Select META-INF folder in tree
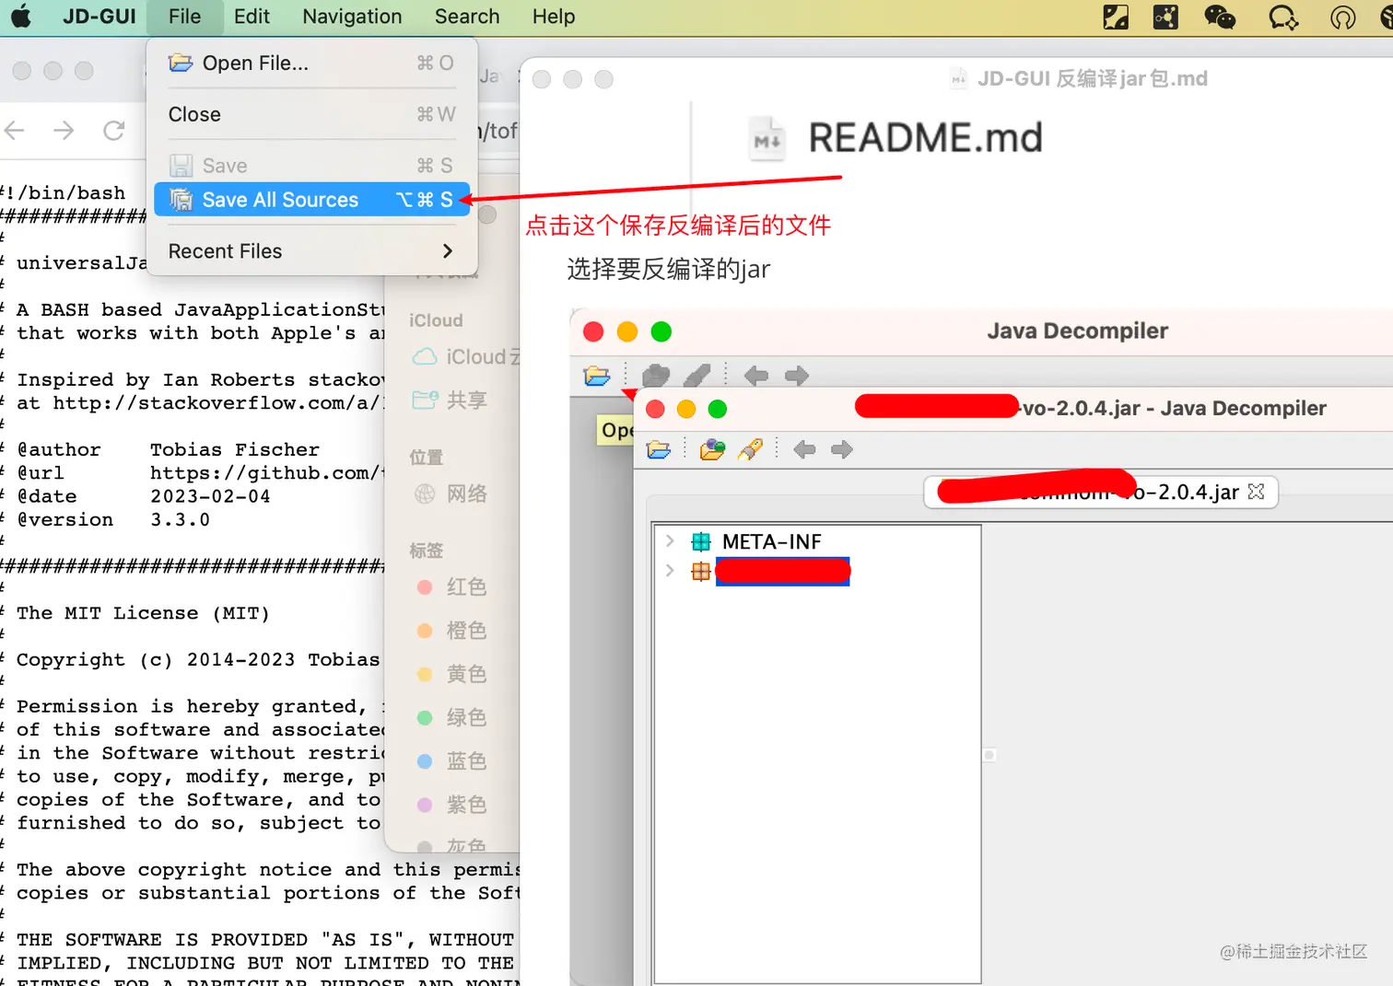Screen dimensions: 1393x986 pos(772,541)
